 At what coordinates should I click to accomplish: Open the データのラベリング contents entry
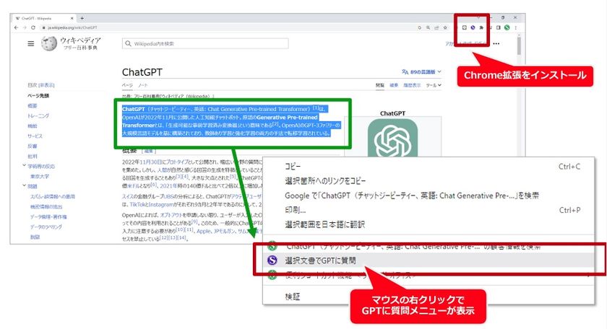point(46,227)
